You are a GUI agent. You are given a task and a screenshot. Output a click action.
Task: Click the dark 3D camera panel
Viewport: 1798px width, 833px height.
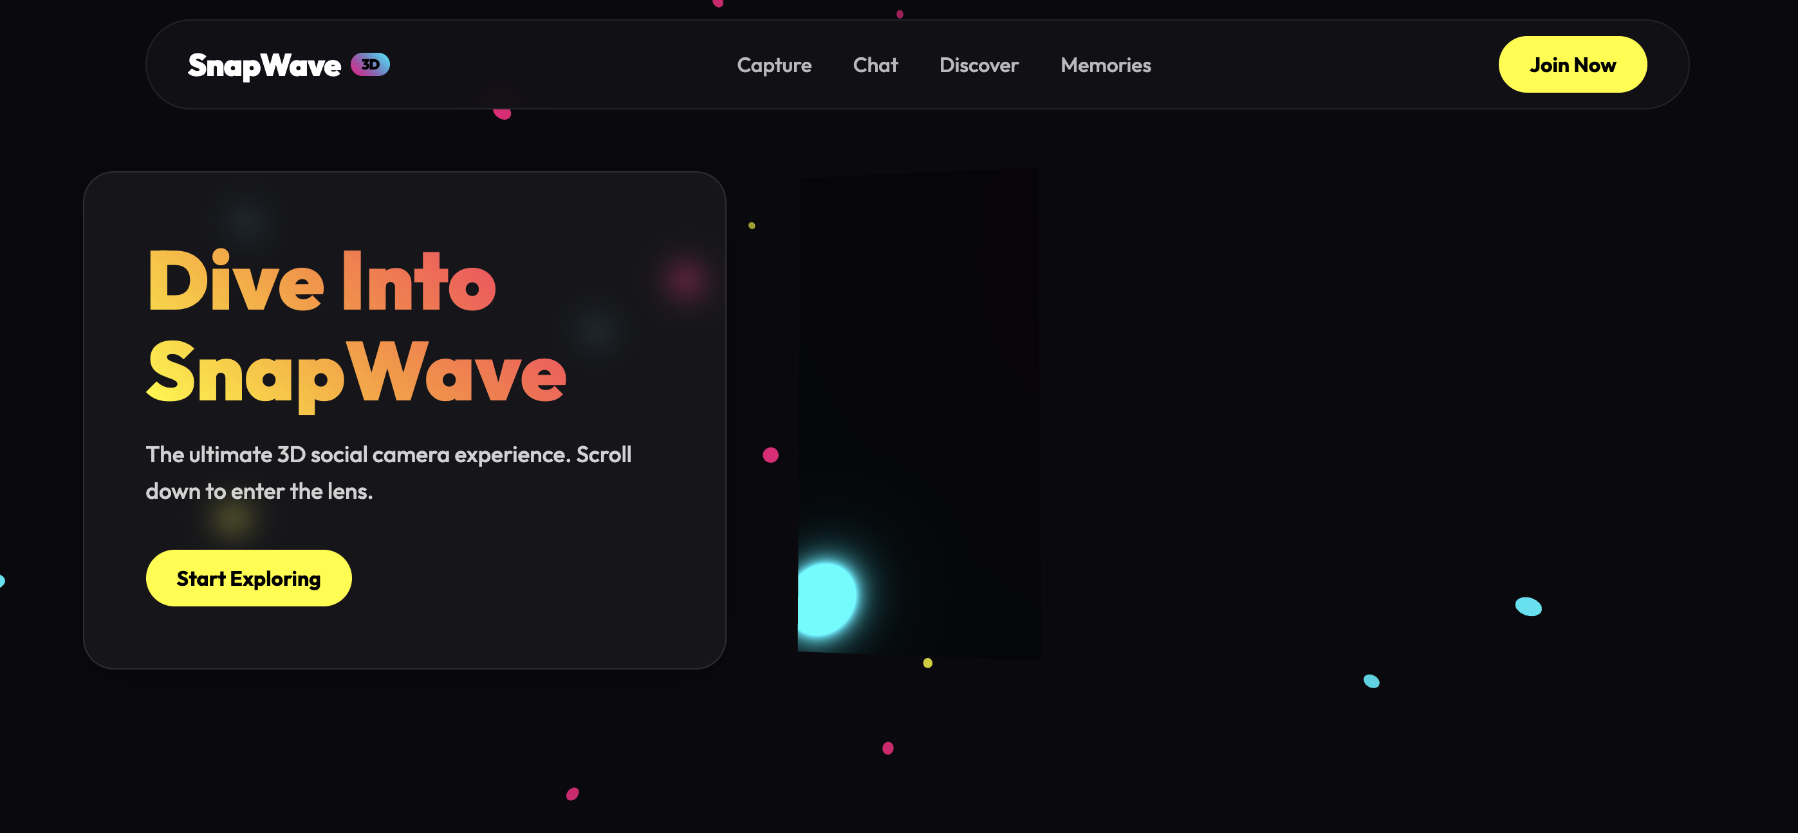(x=918, y=413)
